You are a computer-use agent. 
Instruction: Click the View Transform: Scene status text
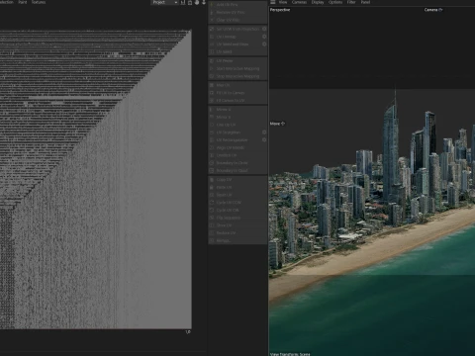pyautogui.click(x=290, y=354)
